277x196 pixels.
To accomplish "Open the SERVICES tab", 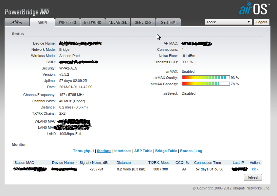I will (143, 22).
